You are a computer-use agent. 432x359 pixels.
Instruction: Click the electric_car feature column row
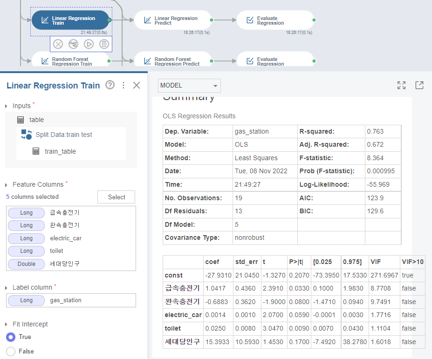tap(71, 238)
